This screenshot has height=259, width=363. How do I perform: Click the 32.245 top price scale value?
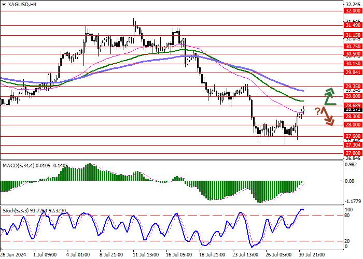(x=353, y=5)
